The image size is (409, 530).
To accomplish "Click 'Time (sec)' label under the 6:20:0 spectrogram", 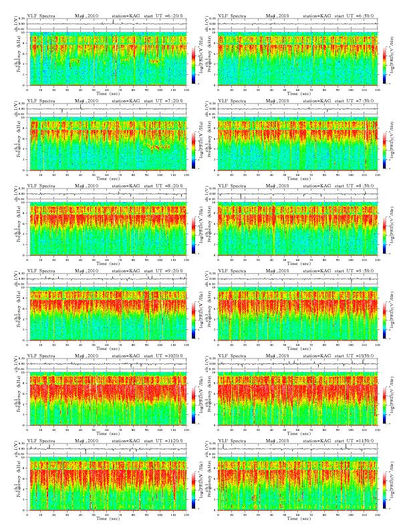I will (108, 93).
